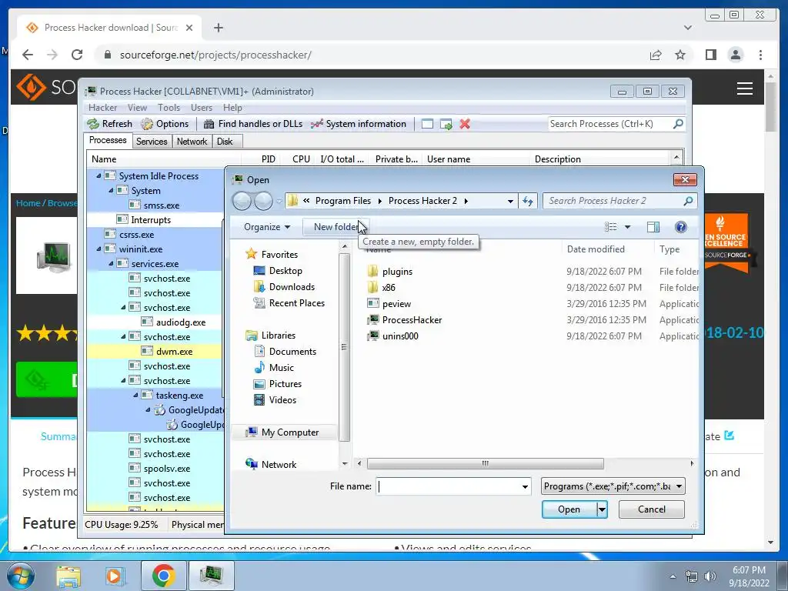788x591 pixels.
Task: Open the Tools menu
Action: 169,108
